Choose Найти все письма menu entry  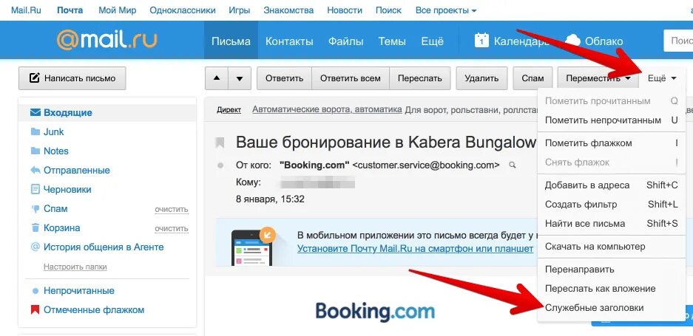click(x=611, y=224)
